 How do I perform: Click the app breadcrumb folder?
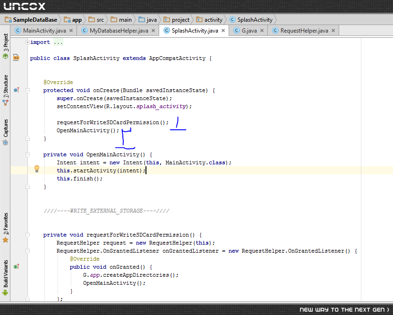point(73,20)
